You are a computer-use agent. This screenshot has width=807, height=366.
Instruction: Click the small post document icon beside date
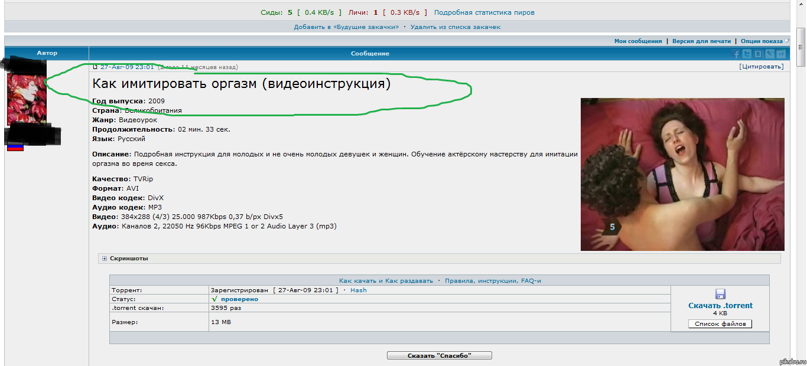95,67
